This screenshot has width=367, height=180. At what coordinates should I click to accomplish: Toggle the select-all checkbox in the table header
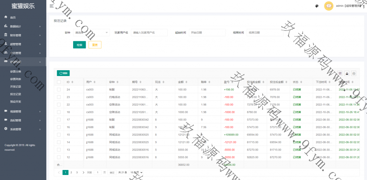59,82
